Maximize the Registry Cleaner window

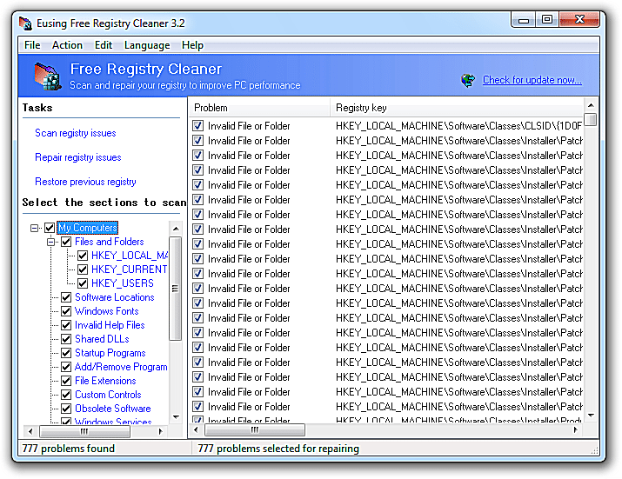coord(547,19)
